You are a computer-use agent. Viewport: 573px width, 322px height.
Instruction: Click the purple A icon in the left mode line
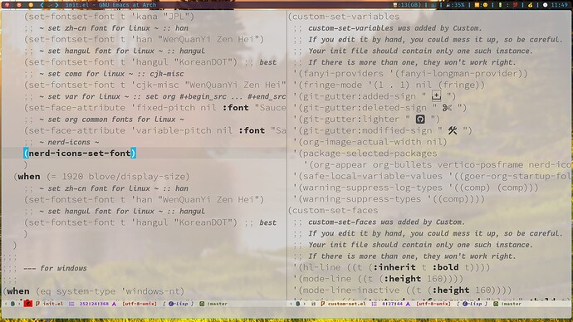(114, 304)
